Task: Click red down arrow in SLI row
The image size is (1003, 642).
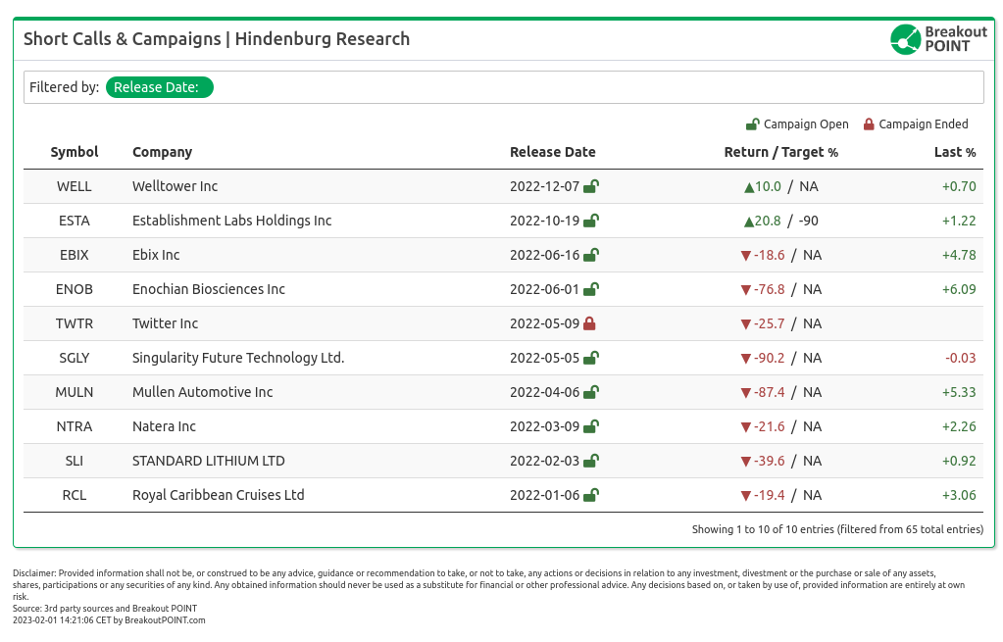Action: point(746,462)
